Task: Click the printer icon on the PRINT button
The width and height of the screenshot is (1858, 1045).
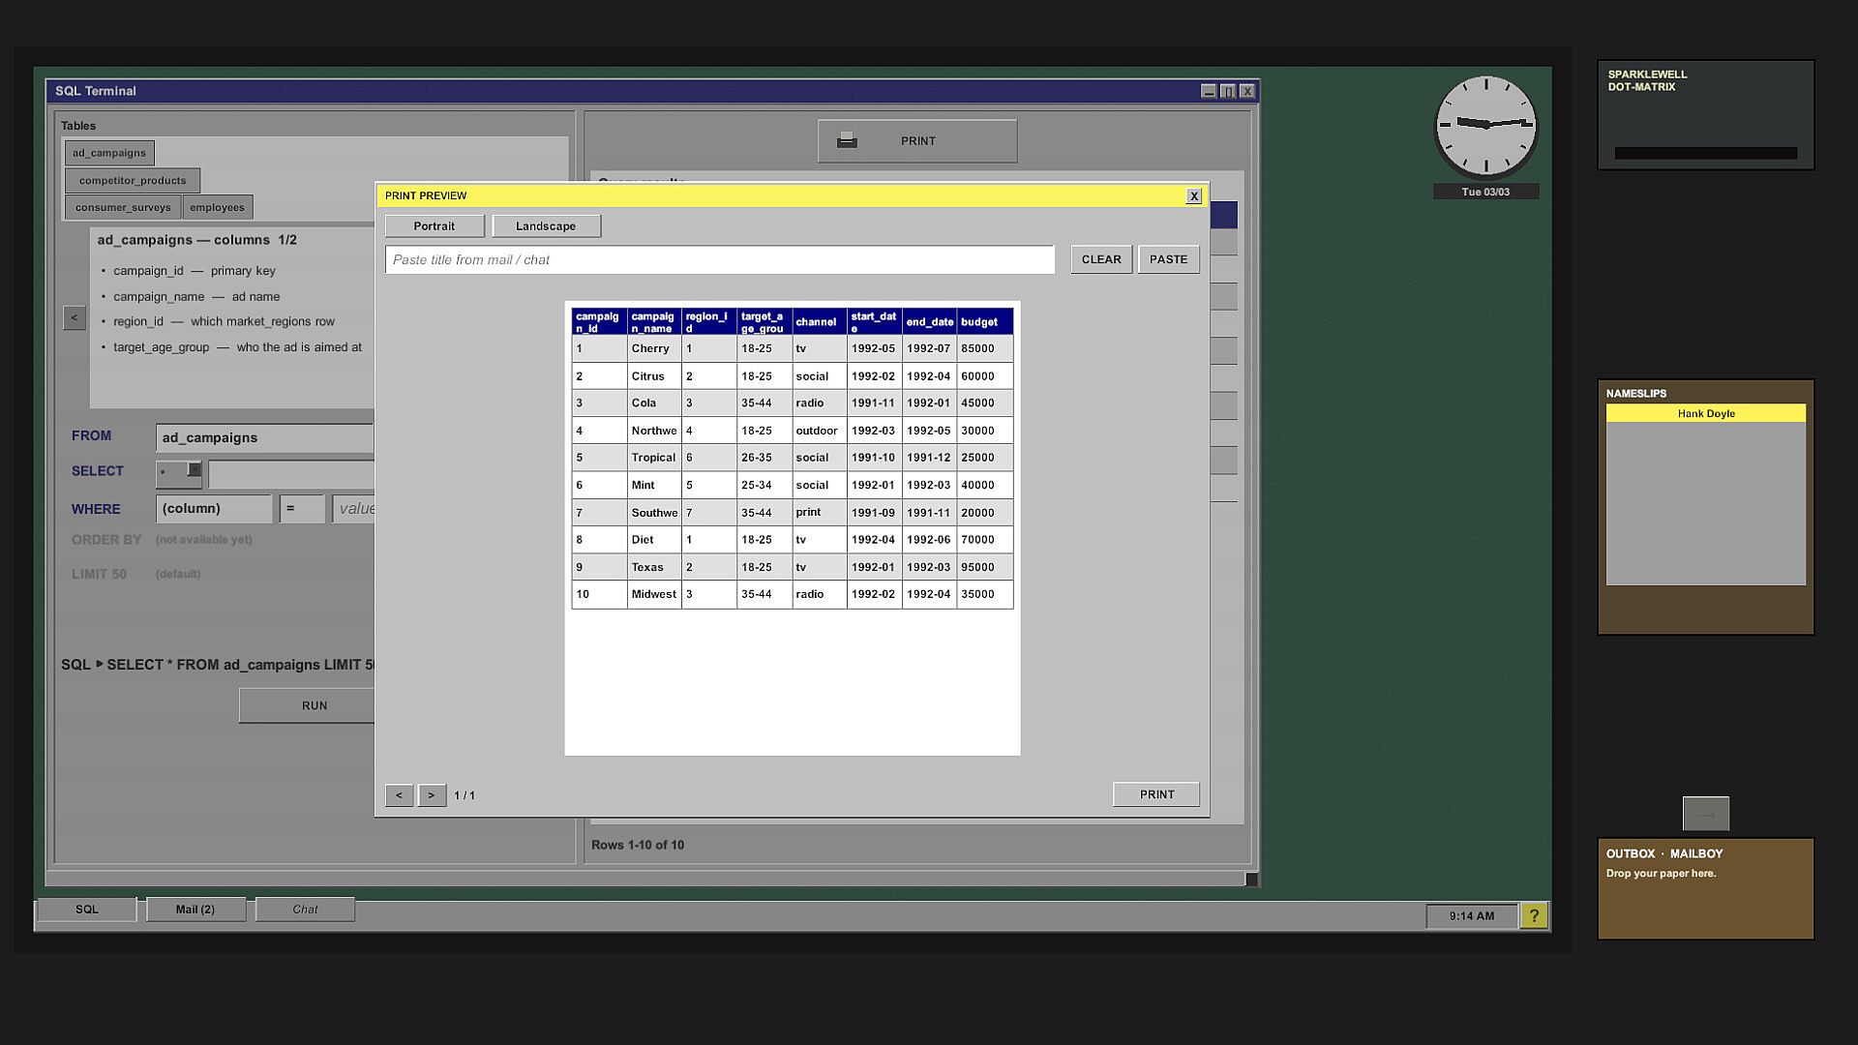Action: click(847, 140)
